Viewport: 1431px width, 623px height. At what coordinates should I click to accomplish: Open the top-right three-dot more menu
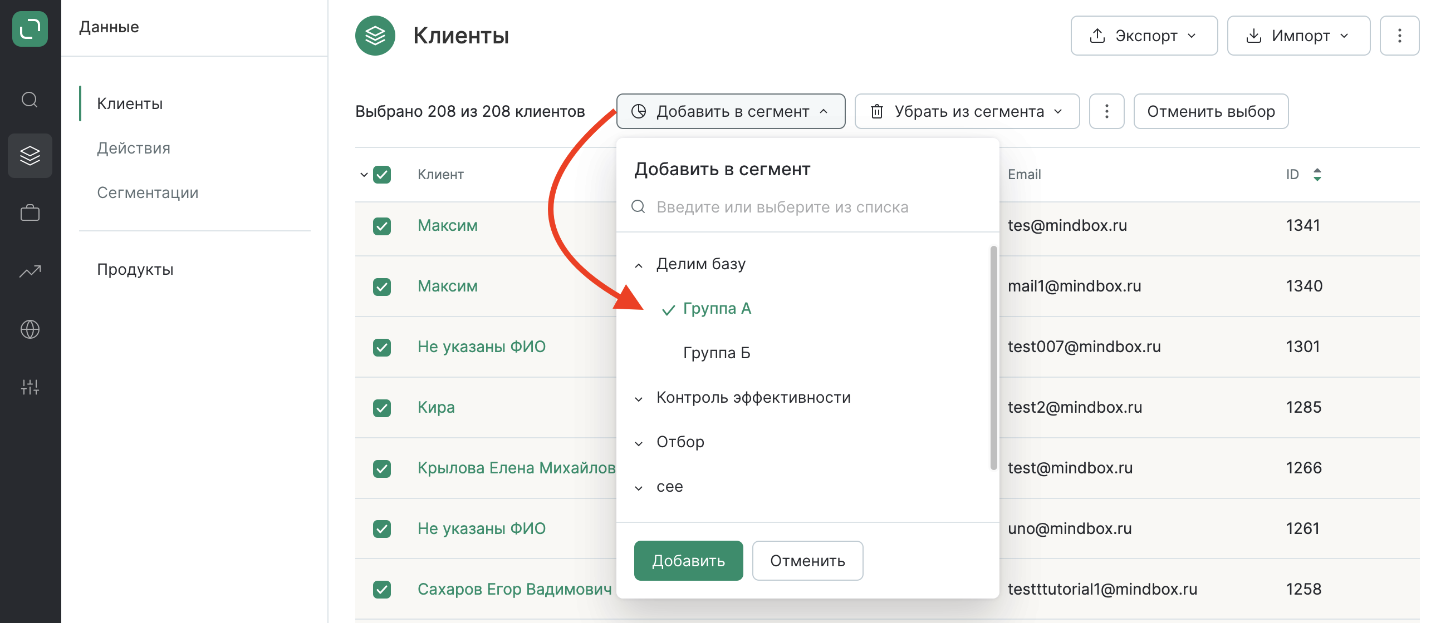[x=1399, y=36]
